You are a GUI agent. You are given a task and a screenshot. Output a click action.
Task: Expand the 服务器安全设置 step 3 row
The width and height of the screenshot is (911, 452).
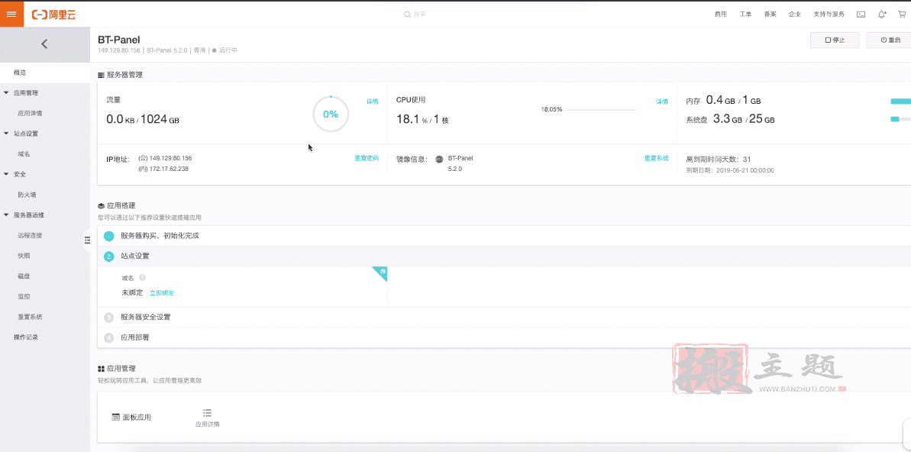pyautogui.click(x=146, y=317)
